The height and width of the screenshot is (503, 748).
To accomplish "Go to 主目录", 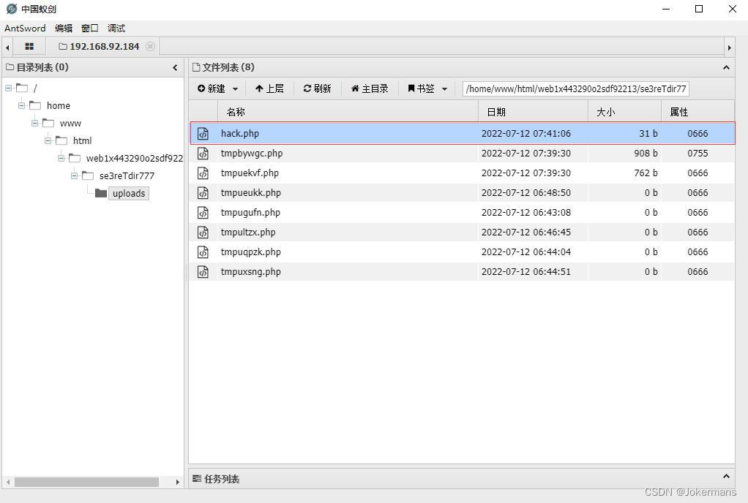I will pos(370,88).
